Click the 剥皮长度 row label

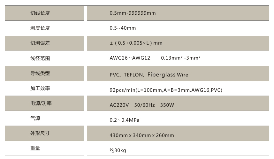40,28
